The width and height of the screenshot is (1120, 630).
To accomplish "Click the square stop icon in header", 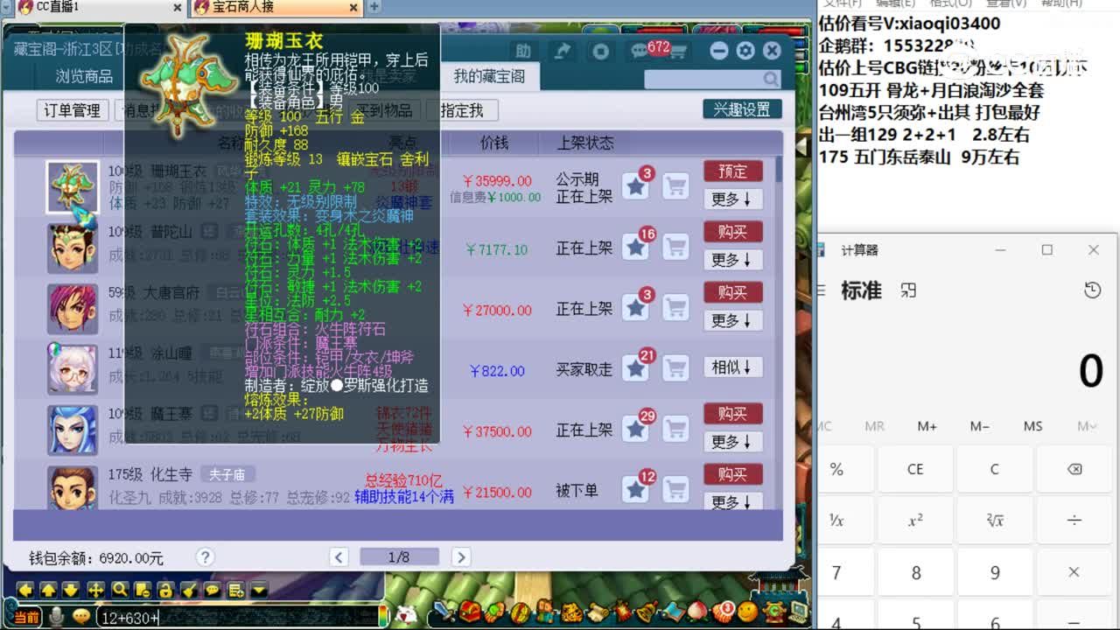I will pos(601,51).
